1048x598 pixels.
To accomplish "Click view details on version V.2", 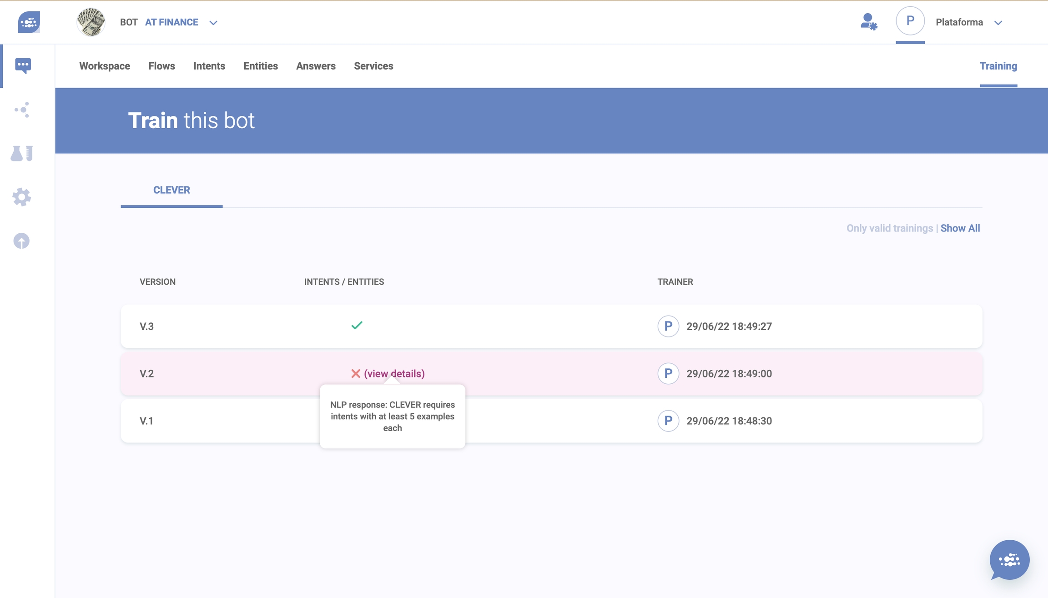I will [x=394, y=373].
